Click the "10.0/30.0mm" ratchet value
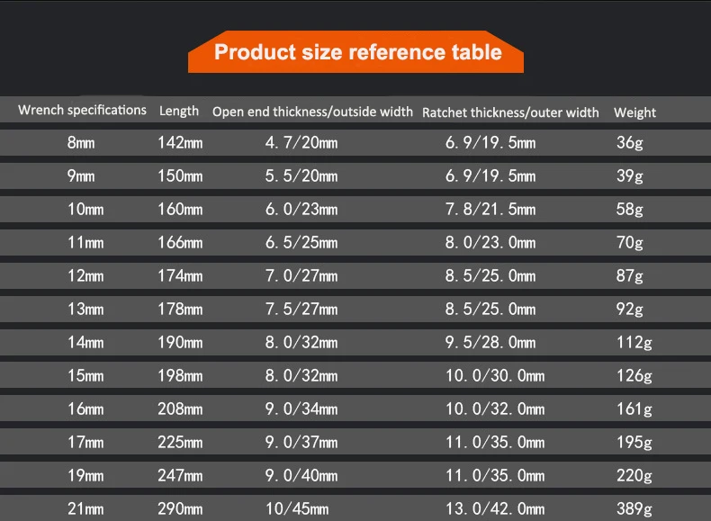Image resolution: width=711 pixels, height=521 pixels. pyautogui.click(x=495, y=376)
